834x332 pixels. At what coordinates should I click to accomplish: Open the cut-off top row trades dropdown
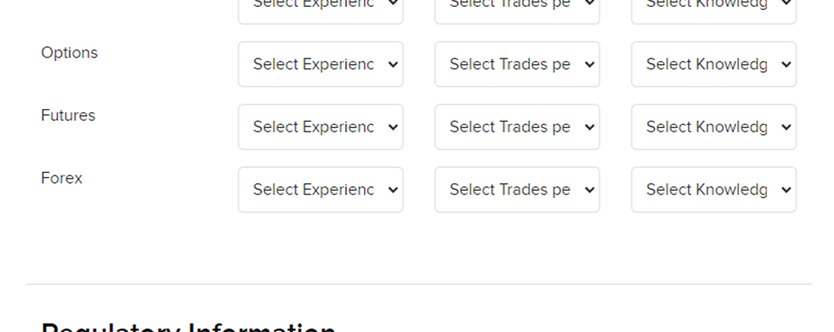pyautogui.click(x=517, y=6)
